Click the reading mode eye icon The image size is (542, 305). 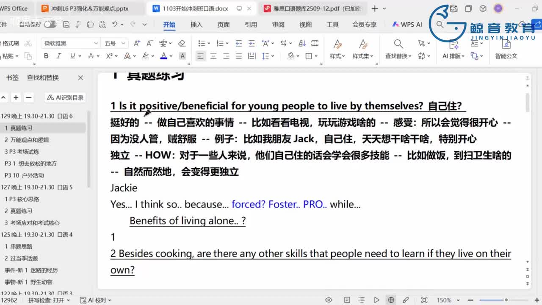point(329,300)
